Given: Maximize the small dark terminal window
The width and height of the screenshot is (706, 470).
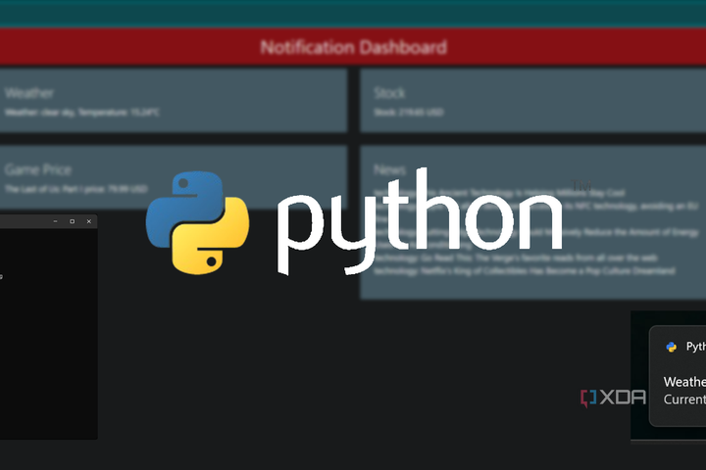Looking at the screenshot, I should coord(72,221).
